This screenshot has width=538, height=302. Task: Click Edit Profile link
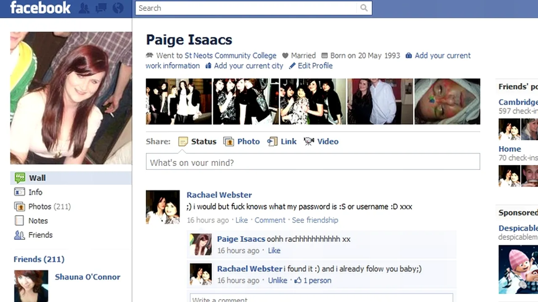click(315, 66)
